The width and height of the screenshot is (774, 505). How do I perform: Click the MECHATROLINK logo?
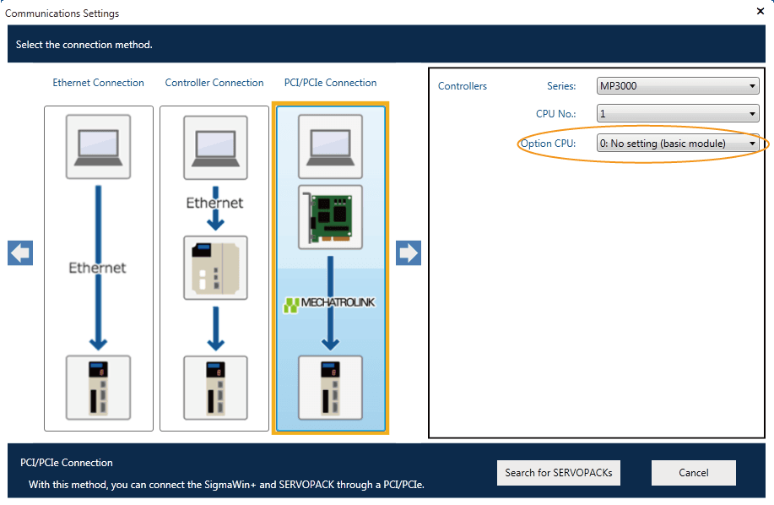pyautogui.click(x=330, y=304)
